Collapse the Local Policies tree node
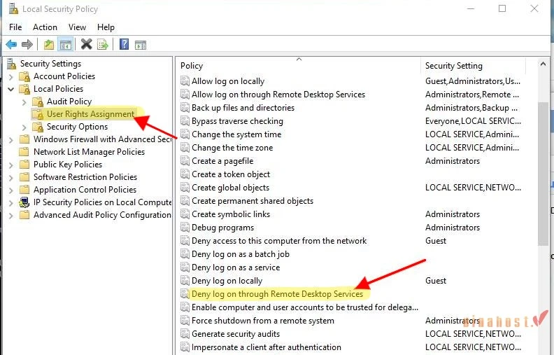554x355 pixels. [x=11, y=89]
